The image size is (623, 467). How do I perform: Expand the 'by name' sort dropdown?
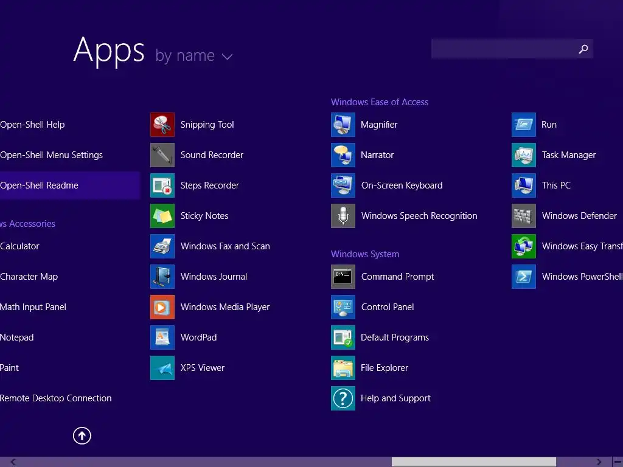pyautogui.click(x=194, y=56)
